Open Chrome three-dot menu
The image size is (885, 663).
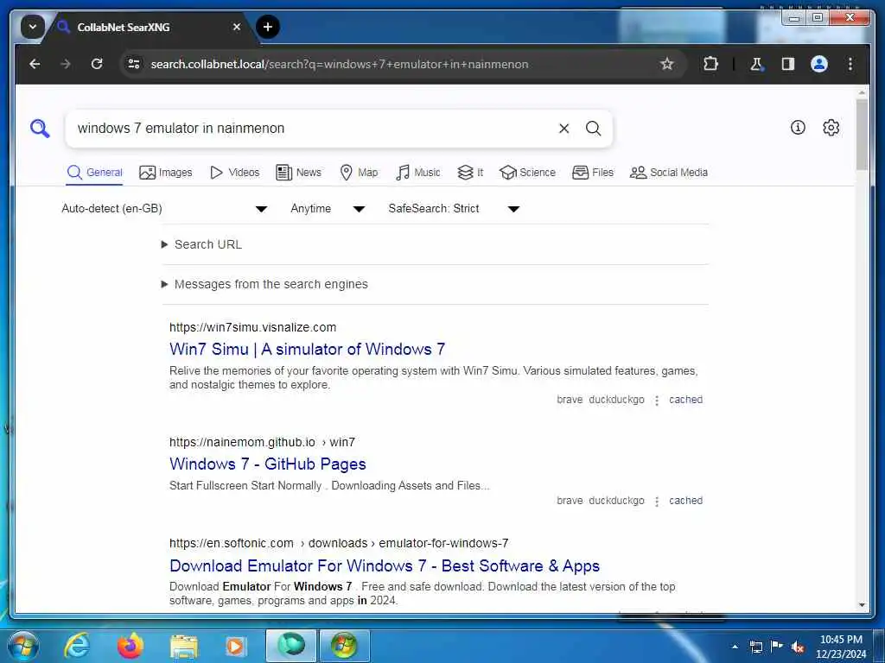point(850,64)
